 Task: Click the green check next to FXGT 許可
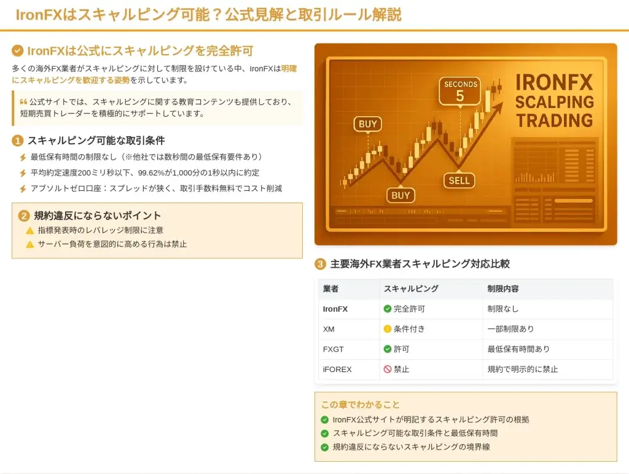click(388, 349)
